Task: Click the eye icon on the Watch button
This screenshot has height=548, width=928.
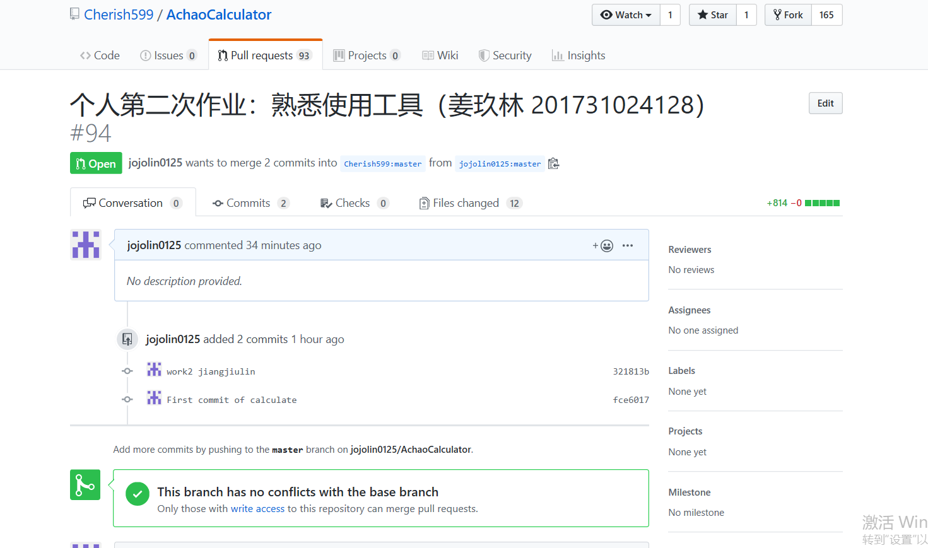Action: pyautogui.click(x=608, y=15)
